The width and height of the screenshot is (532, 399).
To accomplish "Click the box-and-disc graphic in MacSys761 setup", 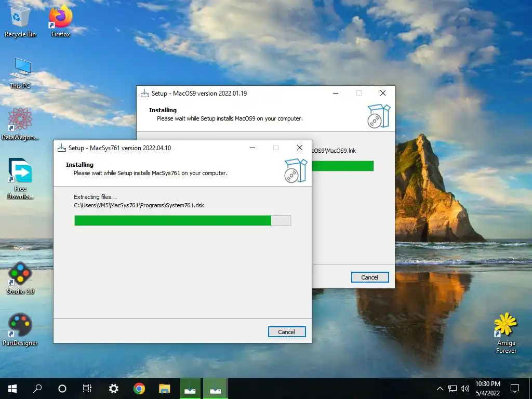I will click(296, 170).
